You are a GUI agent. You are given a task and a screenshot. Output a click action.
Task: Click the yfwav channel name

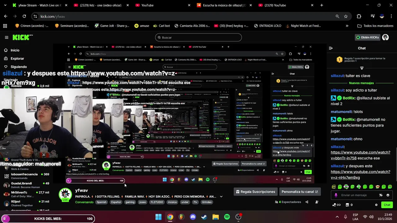tap(82, 190)
